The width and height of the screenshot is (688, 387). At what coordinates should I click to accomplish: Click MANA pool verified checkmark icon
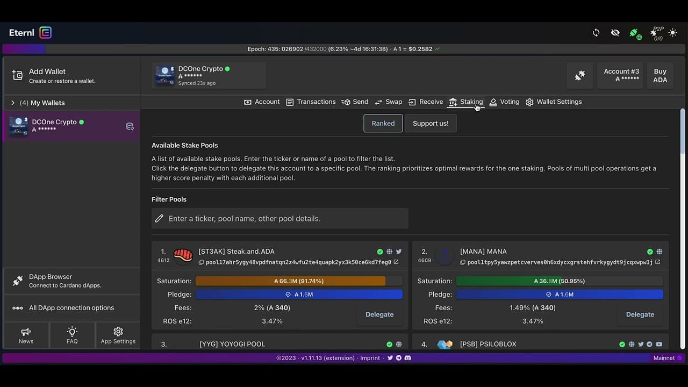(x=650, y=252)
